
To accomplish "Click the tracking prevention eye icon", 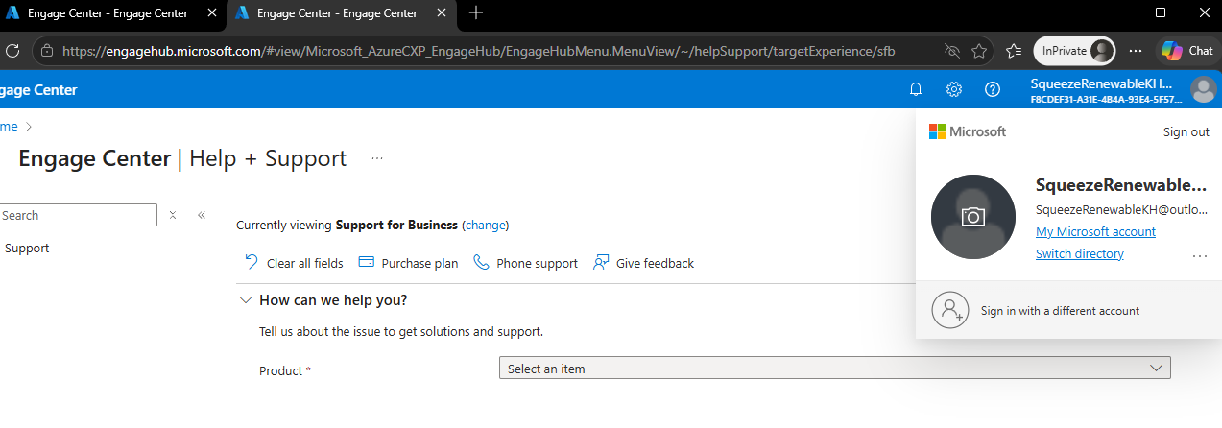I will [x=951, y=51].
